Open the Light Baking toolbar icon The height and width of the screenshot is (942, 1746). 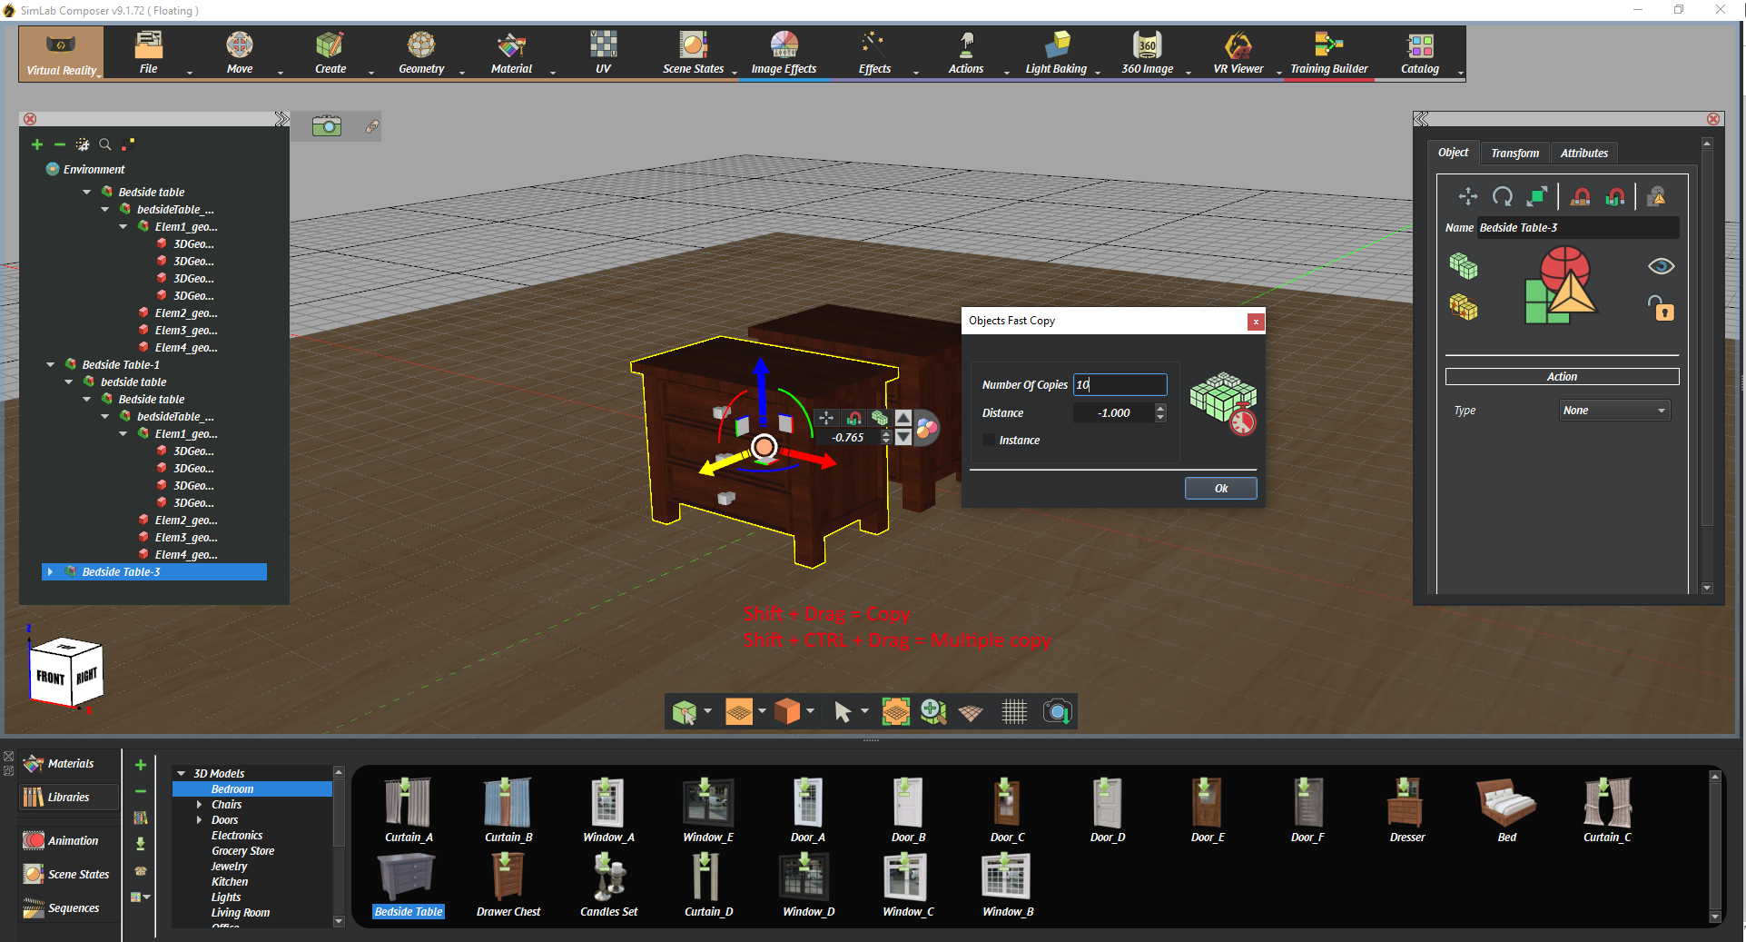[x=1056, y=53]
